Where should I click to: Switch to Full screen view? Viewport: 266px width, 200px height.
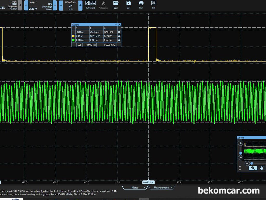[154, 5]
